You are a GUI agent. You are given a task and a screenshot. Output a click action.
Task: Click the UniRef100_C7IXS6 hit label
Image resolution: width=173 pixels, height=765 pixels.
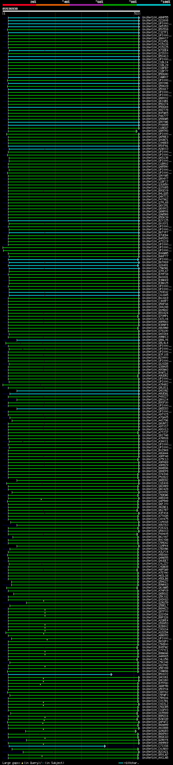155,746
